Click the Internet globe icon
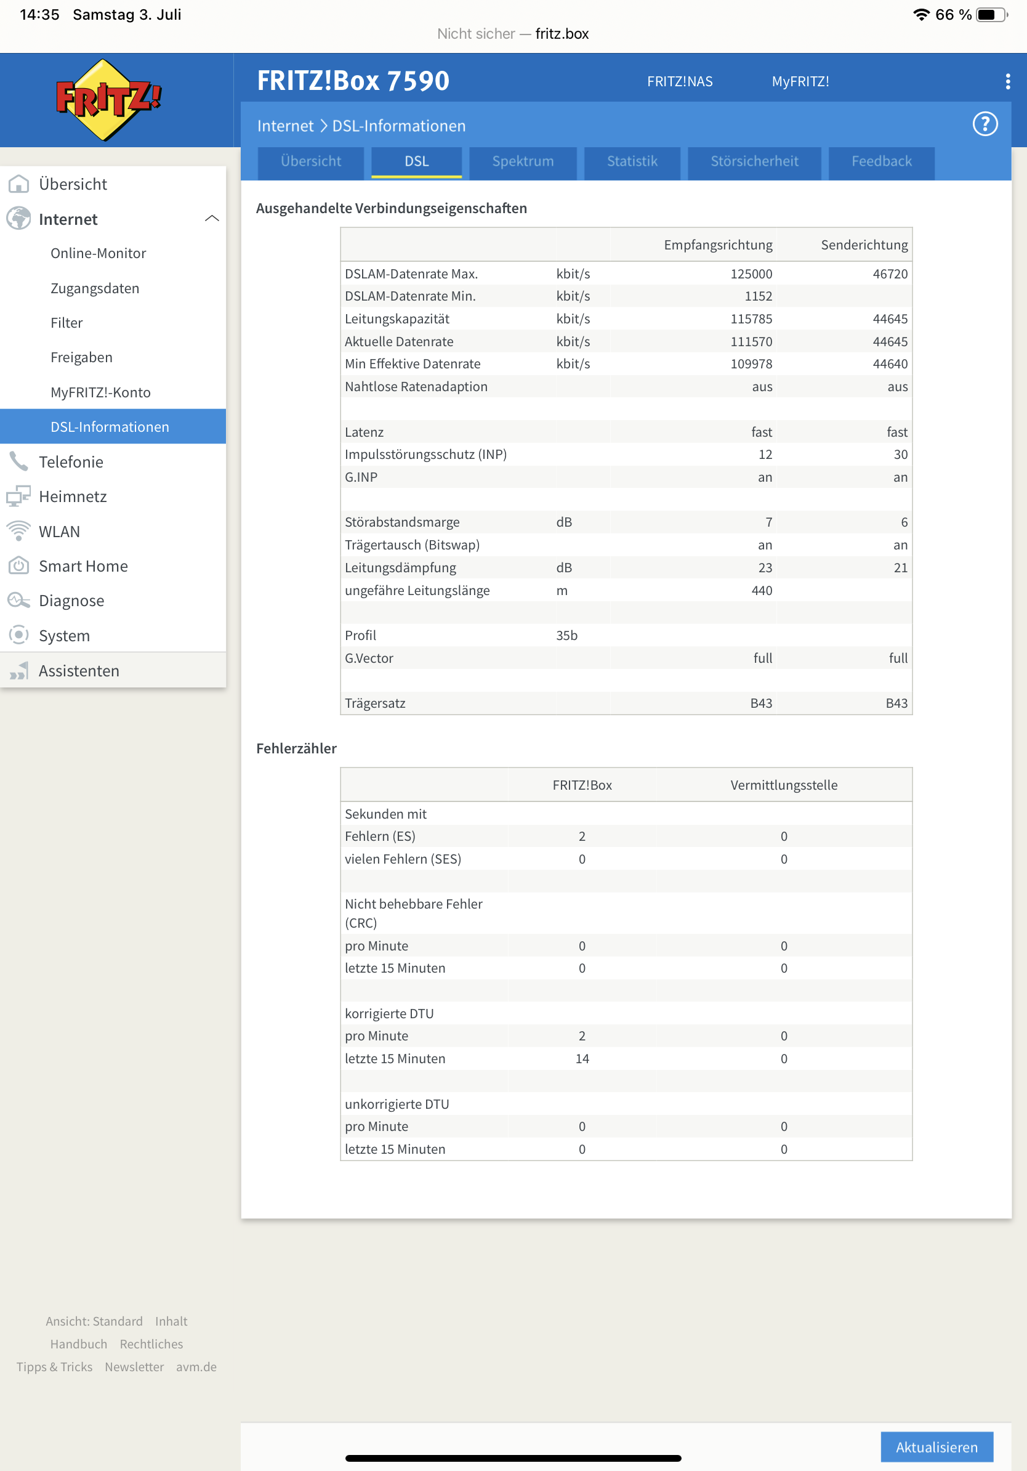Screen dimensions: 1027x1471 (18, 219)
